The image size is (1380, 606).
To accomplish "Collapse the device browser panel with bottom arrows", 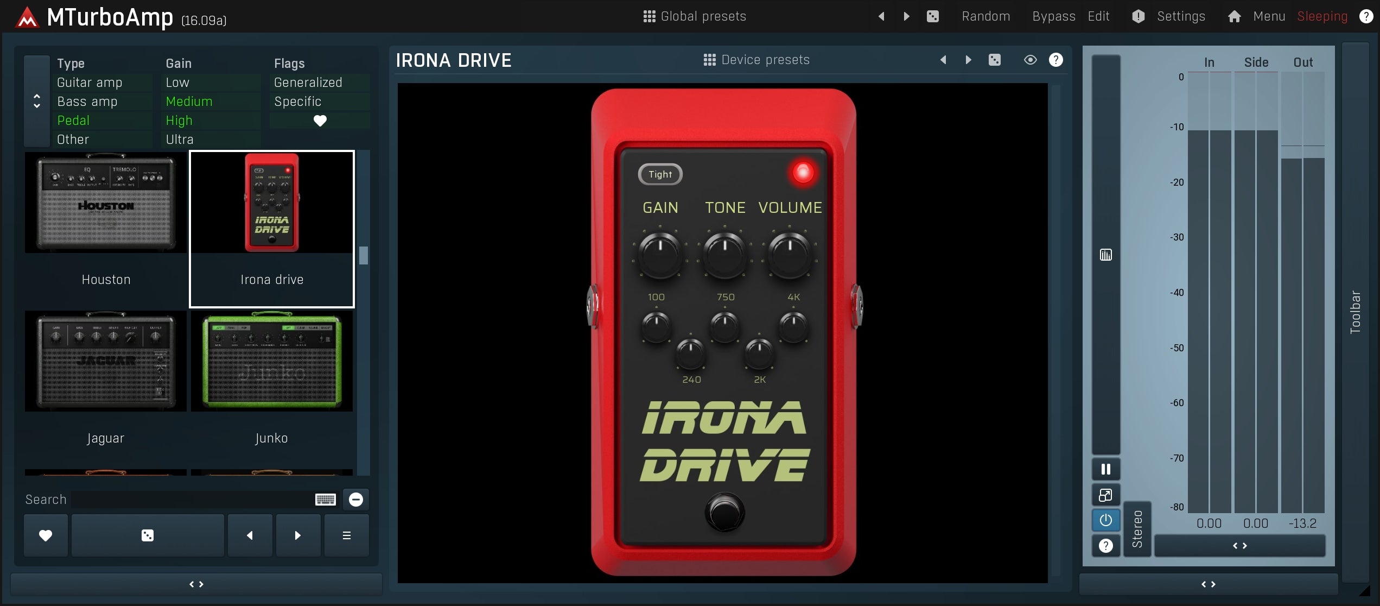I will [196, 584].
